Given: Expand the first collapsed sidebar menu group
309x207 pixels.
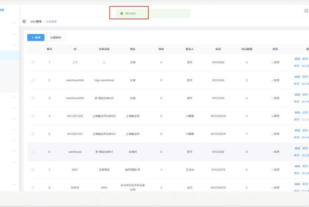Looking at the screenshot, I should (14, 23).
